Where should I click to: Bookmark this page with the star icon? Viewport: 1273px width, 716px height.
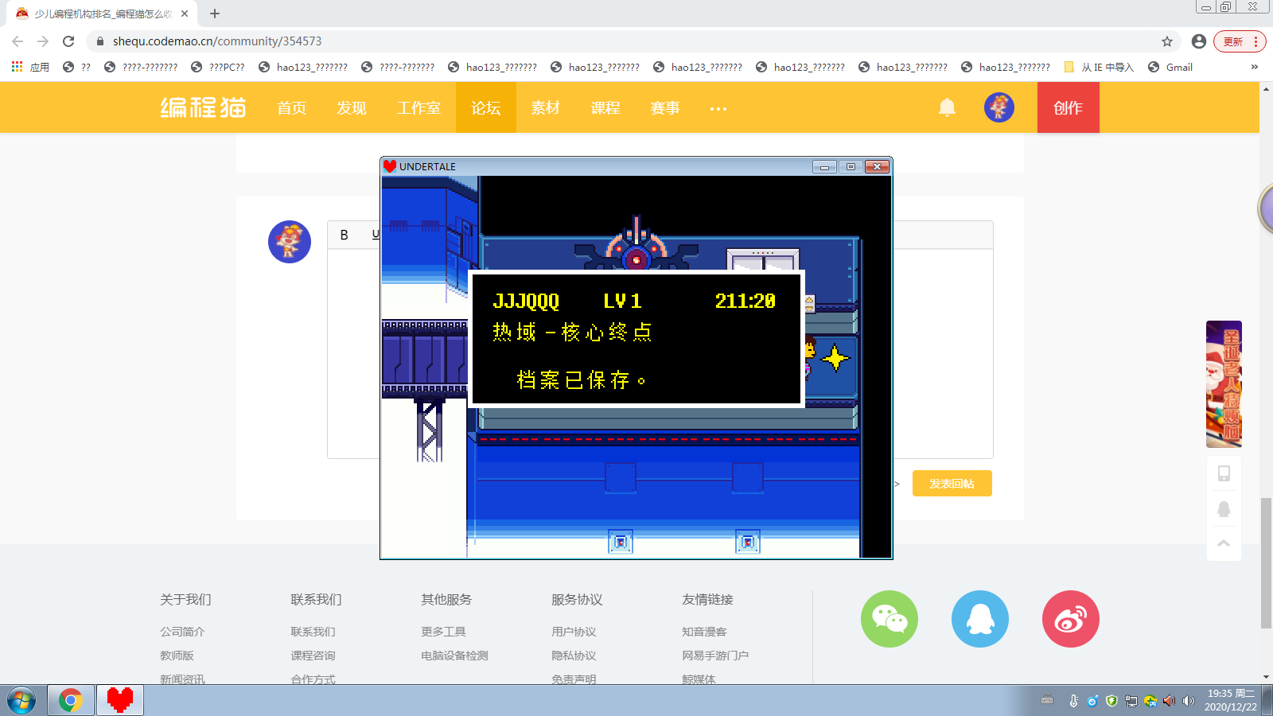coord(1167,41)
